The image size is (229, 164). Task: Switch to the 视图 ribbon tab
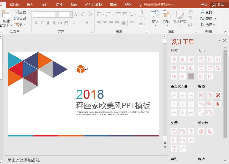pyautogui.click(x=128, y=4)
